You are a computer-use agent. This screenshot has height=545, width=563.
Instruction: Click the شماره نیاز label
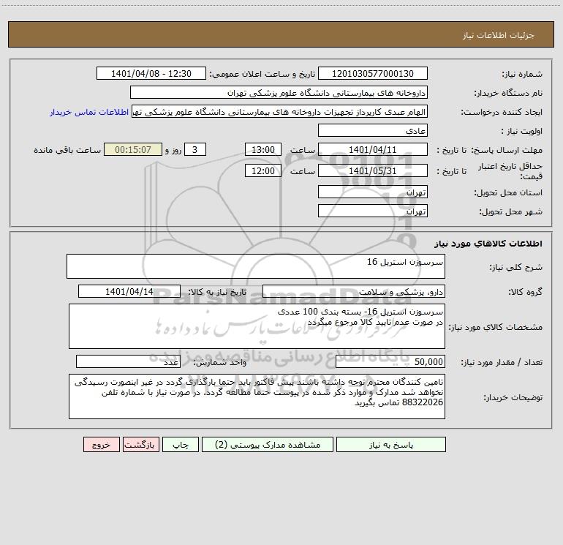coord(522,75)
